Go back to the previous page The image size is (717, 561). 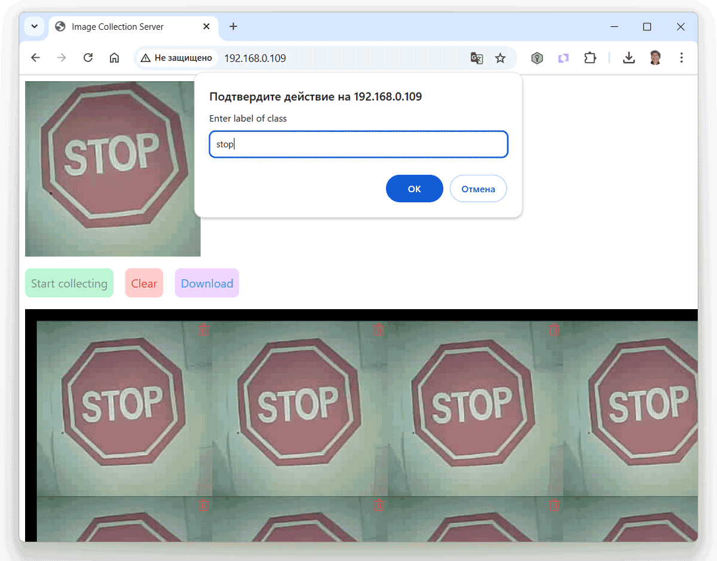[x=35, y=58]
